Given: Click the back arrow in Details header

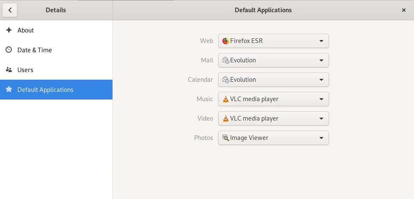Looking at the screenshot, I should (x=10, y=10).
